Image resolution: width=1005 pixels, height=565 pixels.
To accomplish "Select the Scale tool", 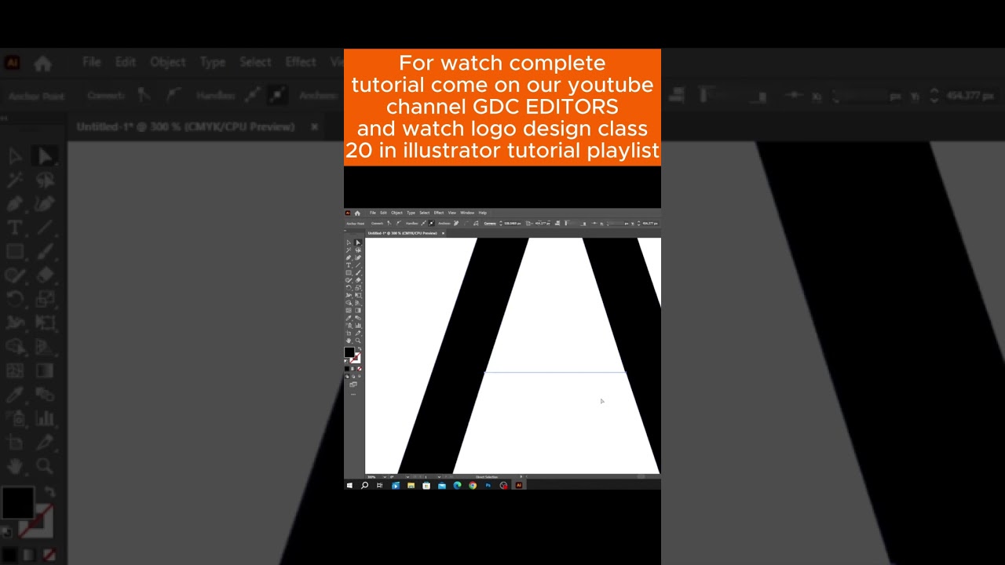I will 358,288.
